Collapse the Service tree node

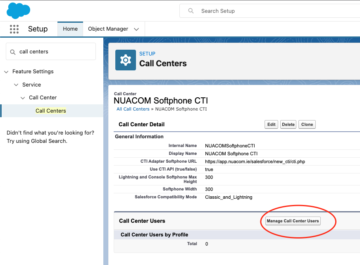16,85
